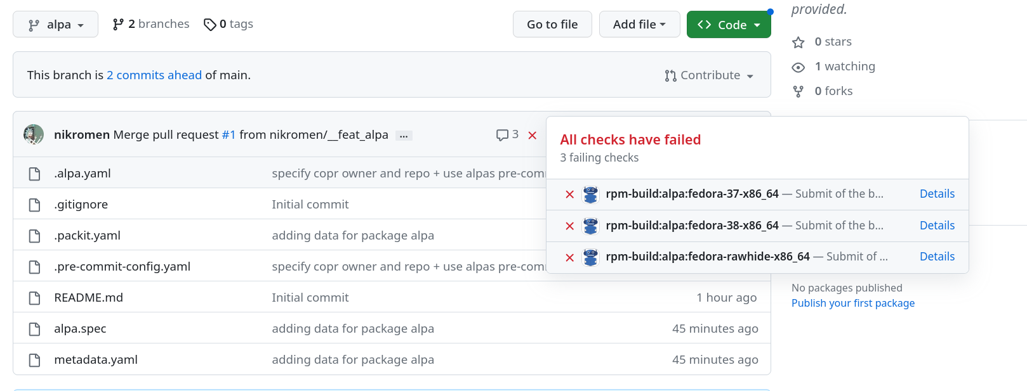Screen dimensions: 1027x391
Task: Open the .pre-commit-config.yaml file
Action: click(x=123, y=266)
